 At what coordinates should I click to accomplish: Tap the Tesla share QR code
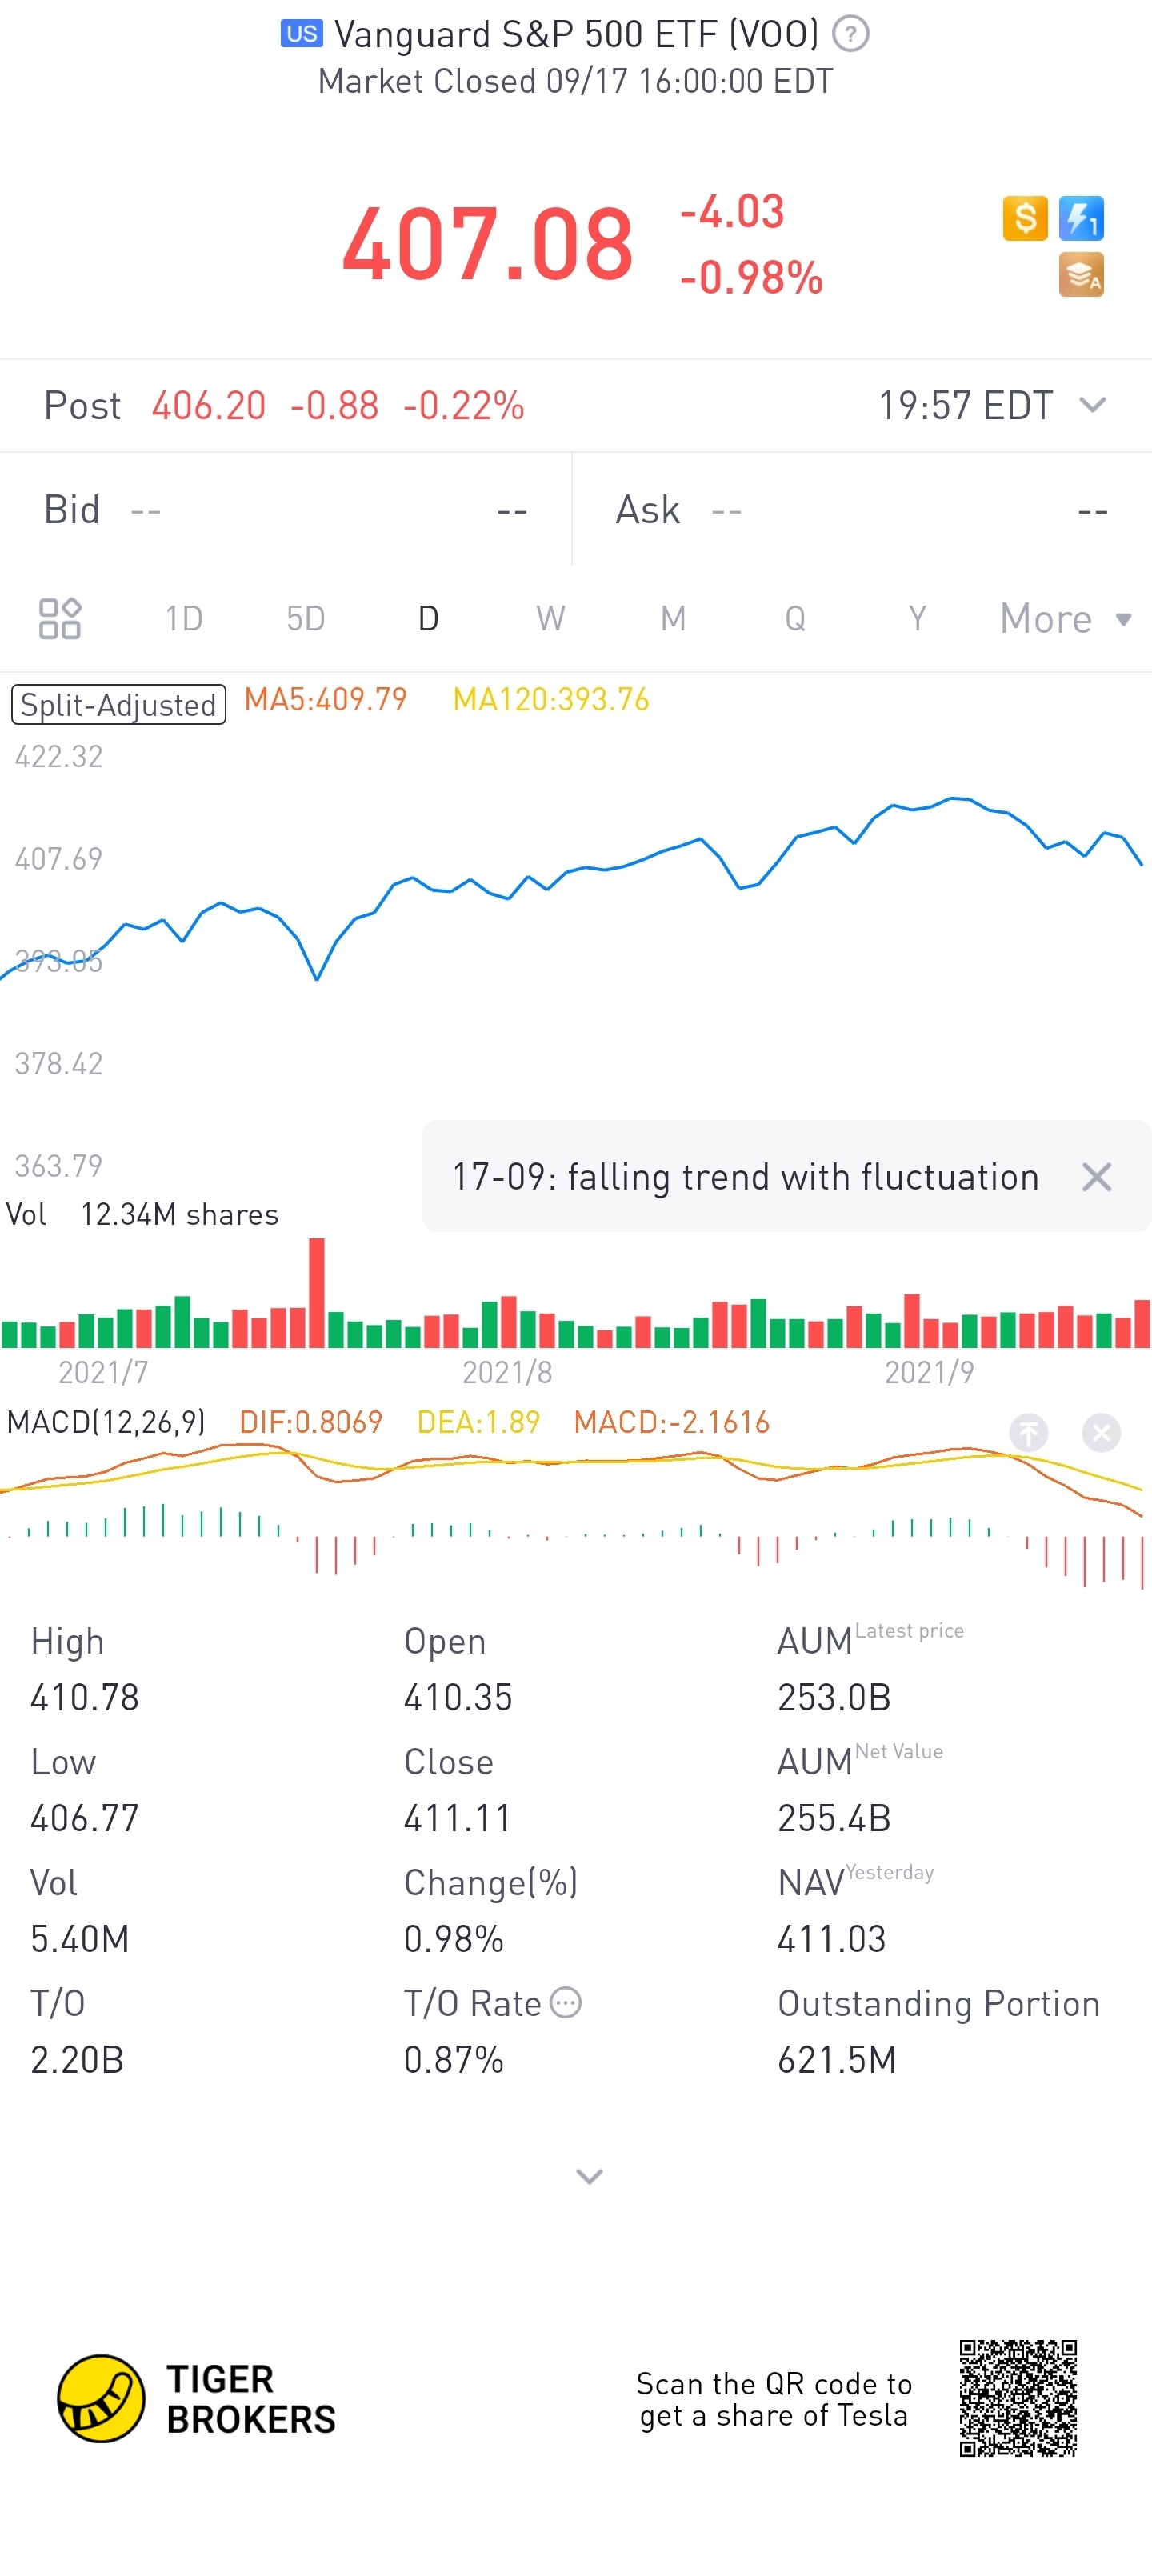click(1018, 2397)
